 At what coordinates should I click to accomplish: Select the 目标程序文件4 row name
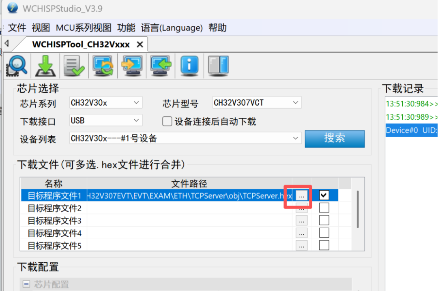[54, 233]
